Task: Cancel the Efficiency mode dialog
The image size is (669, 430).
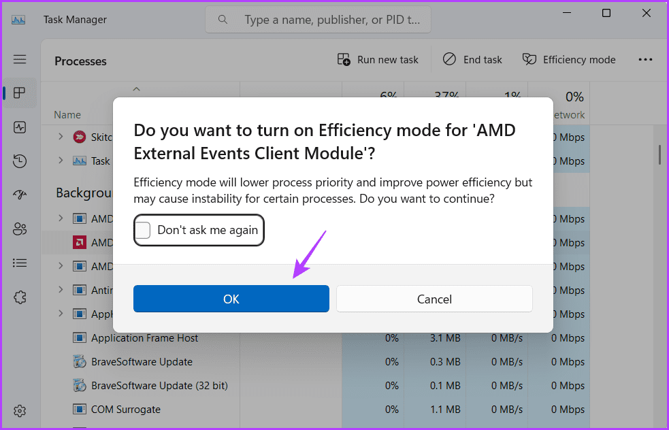Action: (434, 299)
